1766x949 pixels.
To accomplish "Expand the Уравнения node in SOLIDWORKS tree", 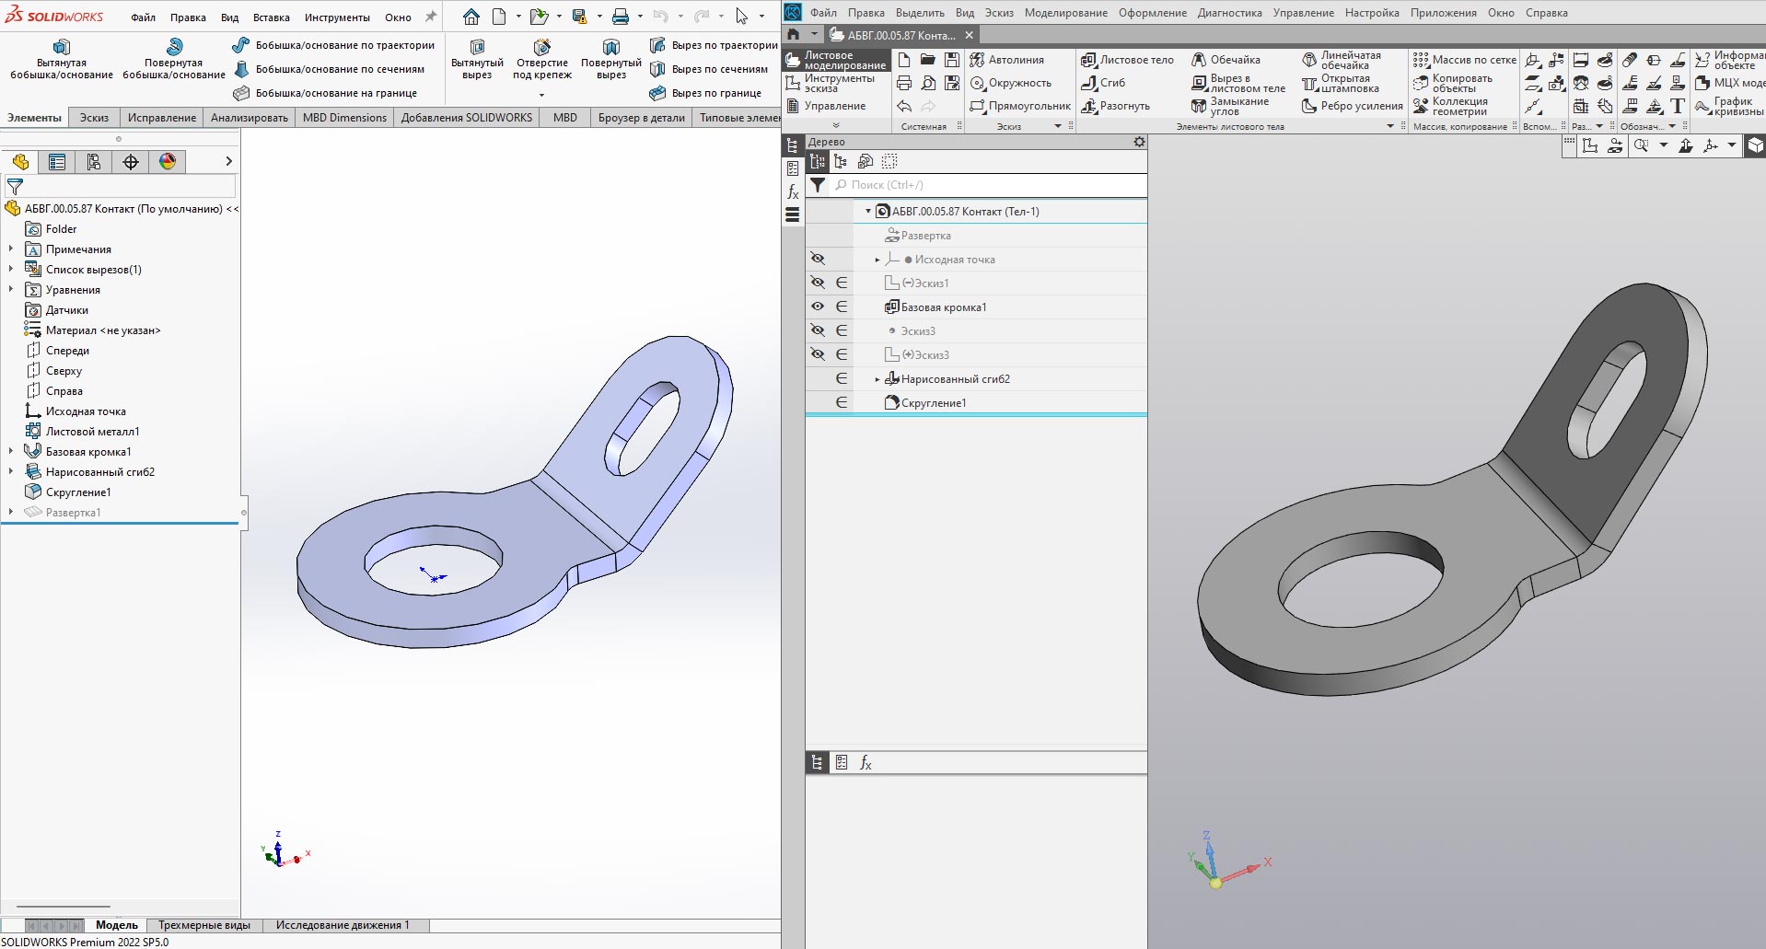I will [x=11, y=290].
